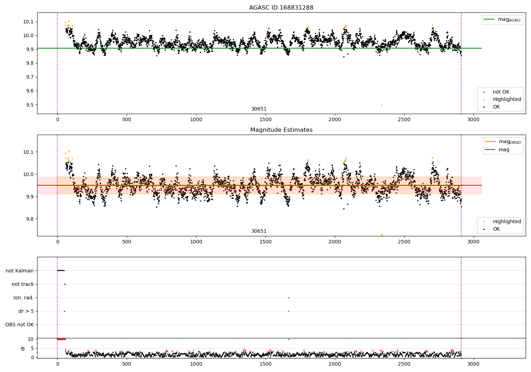The image size is (531, 372).
Task: Click 'not OK' legend entry in AGASC ID plot
Action: tap(496, 92)
